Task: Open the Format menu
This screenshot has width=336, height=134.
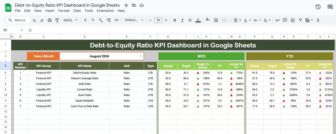Action: (64, 11)
